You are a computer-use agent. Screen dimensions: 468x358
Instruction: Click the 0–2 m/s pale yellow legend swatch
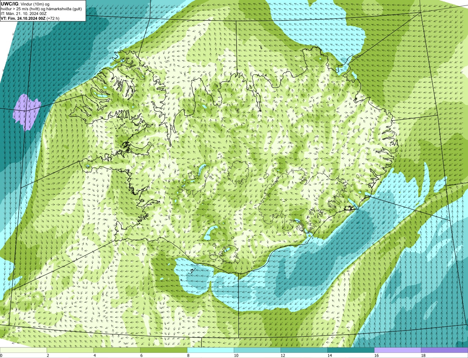[23, 350]
